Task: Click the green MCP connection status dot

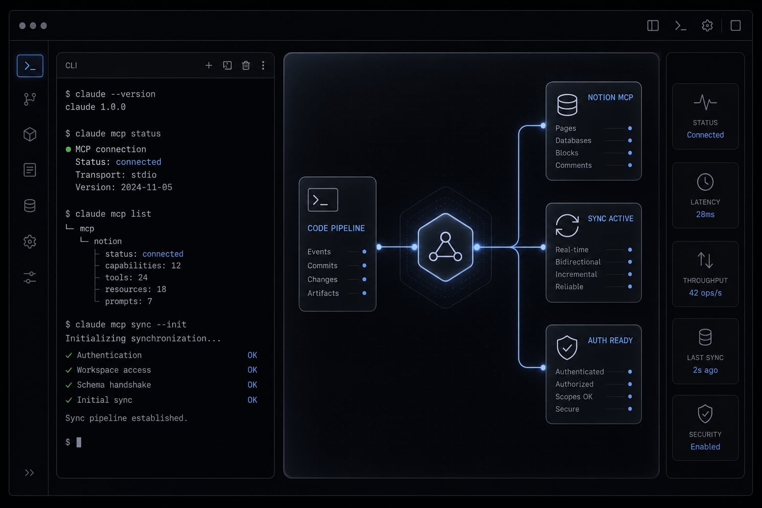Action: pos(68,149)
